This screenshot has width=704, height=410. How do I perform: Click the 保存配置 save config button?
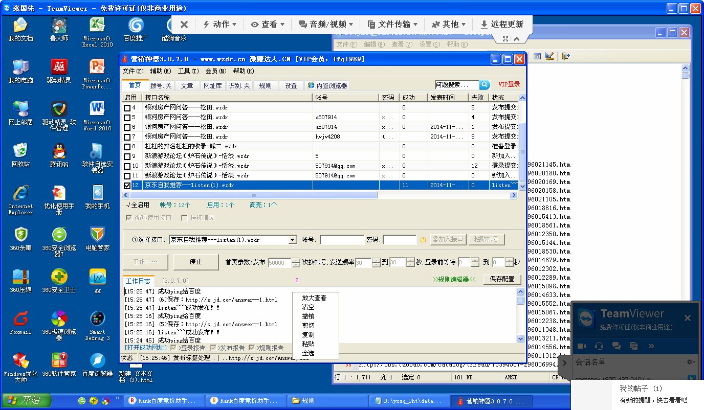click(502, 279)
